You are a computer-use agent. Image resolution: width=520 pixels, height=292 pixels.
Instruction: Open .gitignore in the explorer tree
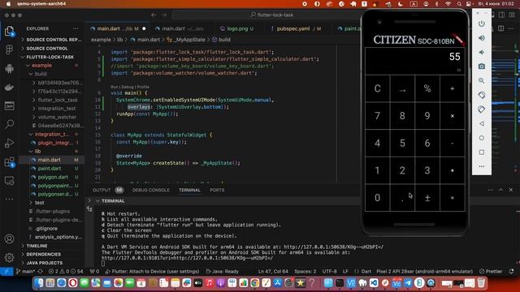51,229
